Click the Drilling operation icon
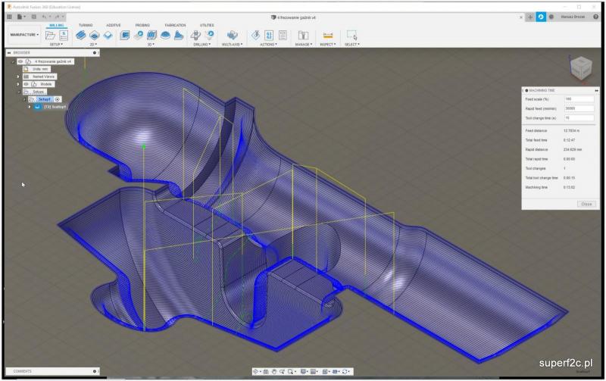This screenshot has width=606, height=381. pyautogui.click(x=195, y=35)
